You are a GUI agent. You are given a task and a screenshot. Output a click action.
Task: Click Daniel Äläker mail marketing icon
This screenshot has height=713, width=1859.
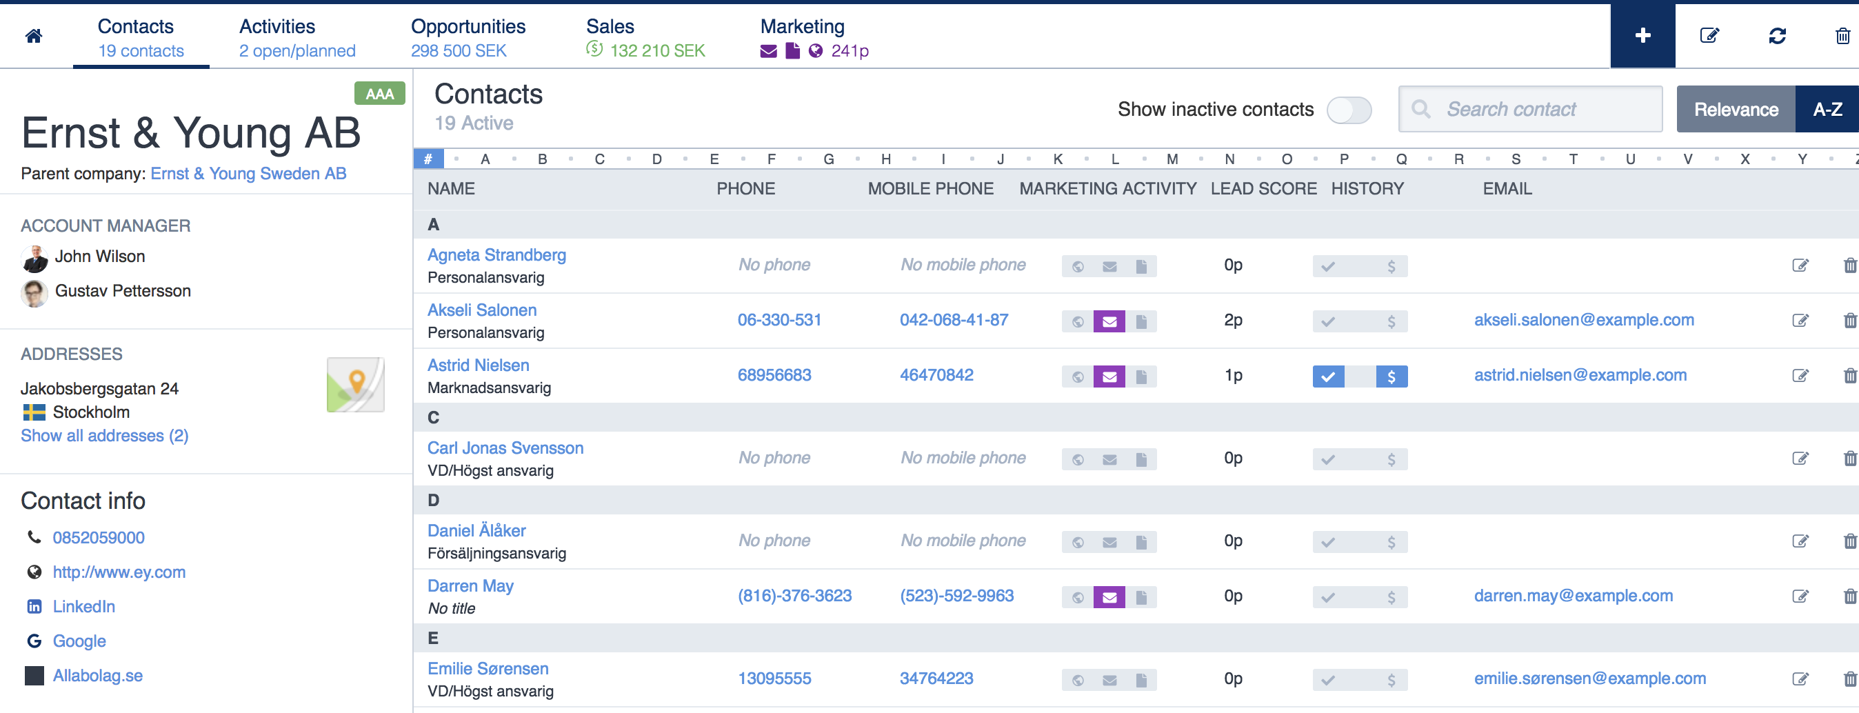(1109, 542)
